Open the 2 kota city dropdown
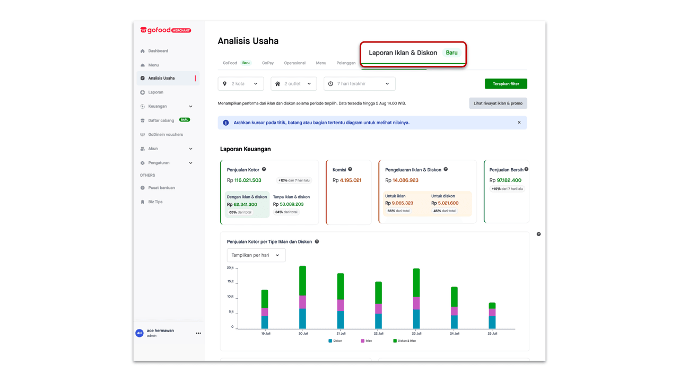Viewport: 679px width, 382px height. [241, 84]
